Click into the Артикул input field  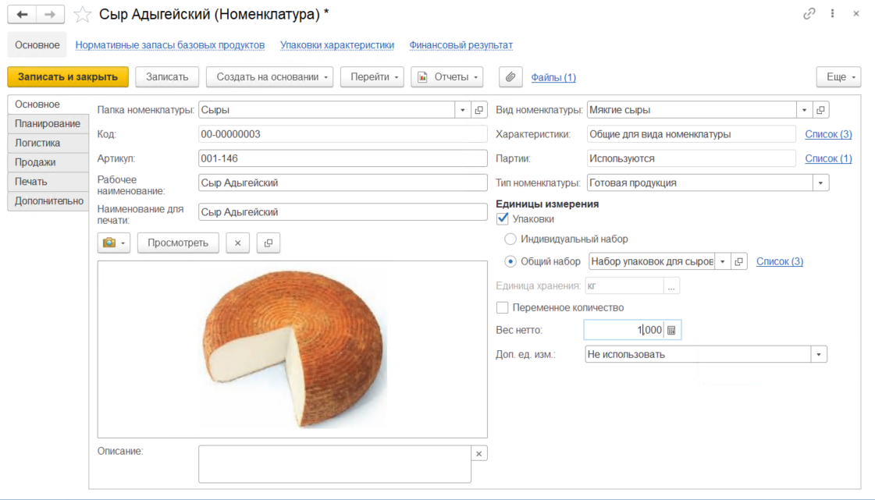[x=343, y=158]
